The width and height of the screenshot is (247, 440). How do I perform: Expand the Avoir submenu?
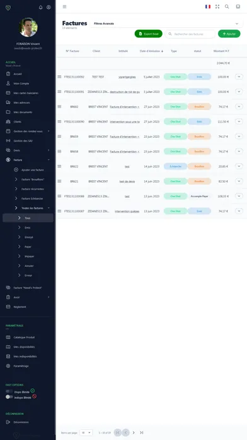tap(28, 297)
